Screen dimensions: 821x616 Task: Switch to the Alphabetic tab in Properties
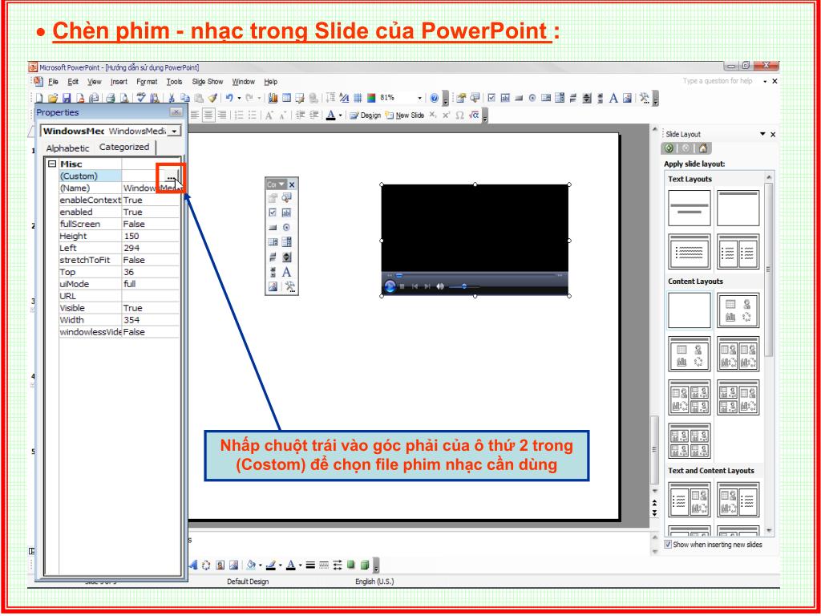pos(67,148)
